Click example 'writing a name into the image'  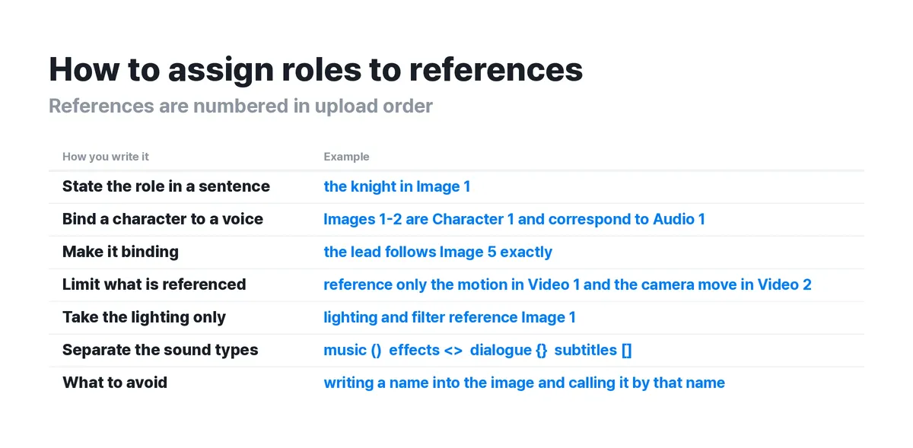point(429,383)
